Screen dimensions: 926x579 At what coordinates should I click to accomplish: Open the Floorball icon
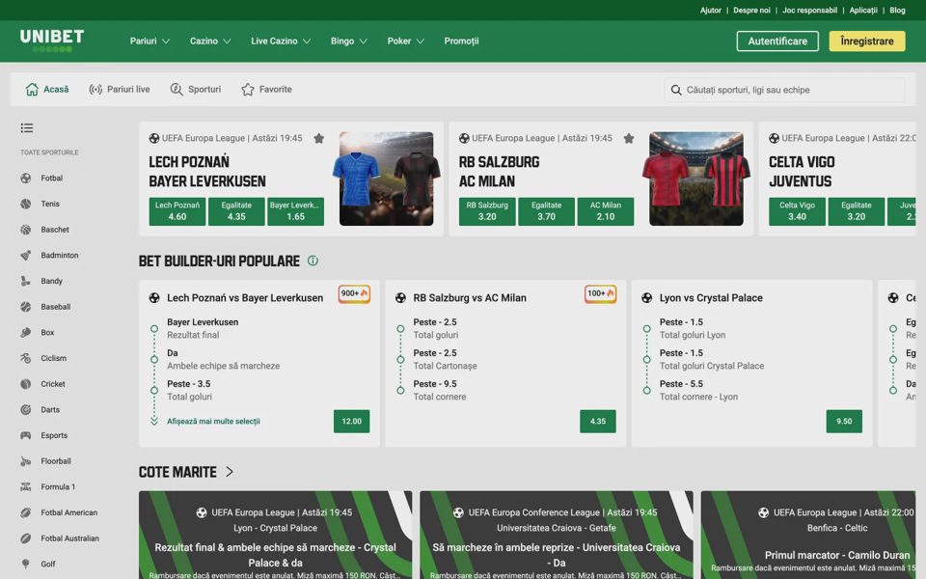25,461
